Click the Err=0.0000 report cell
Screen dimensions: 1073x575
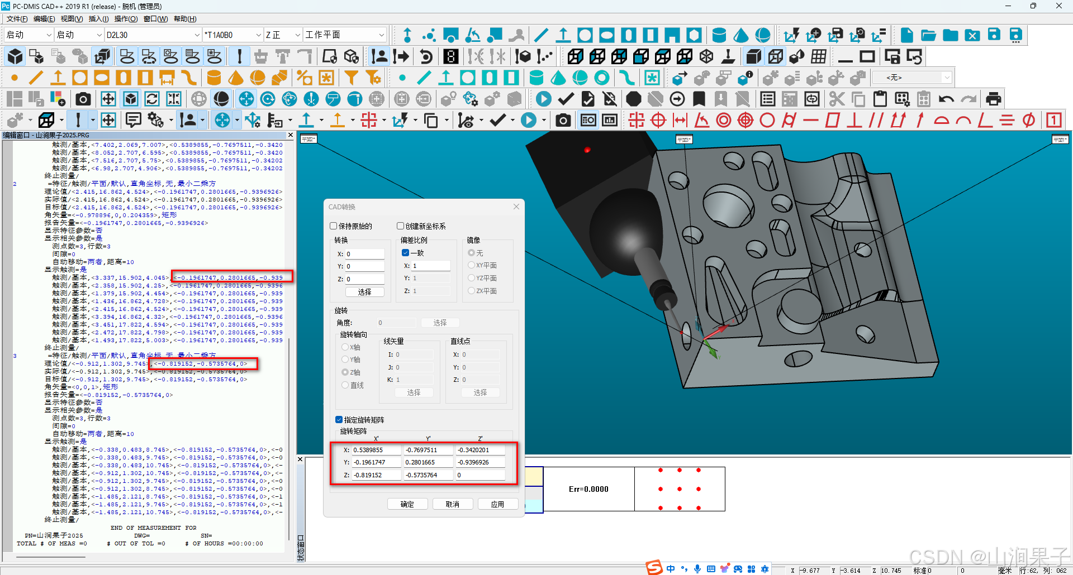[588, 489]
